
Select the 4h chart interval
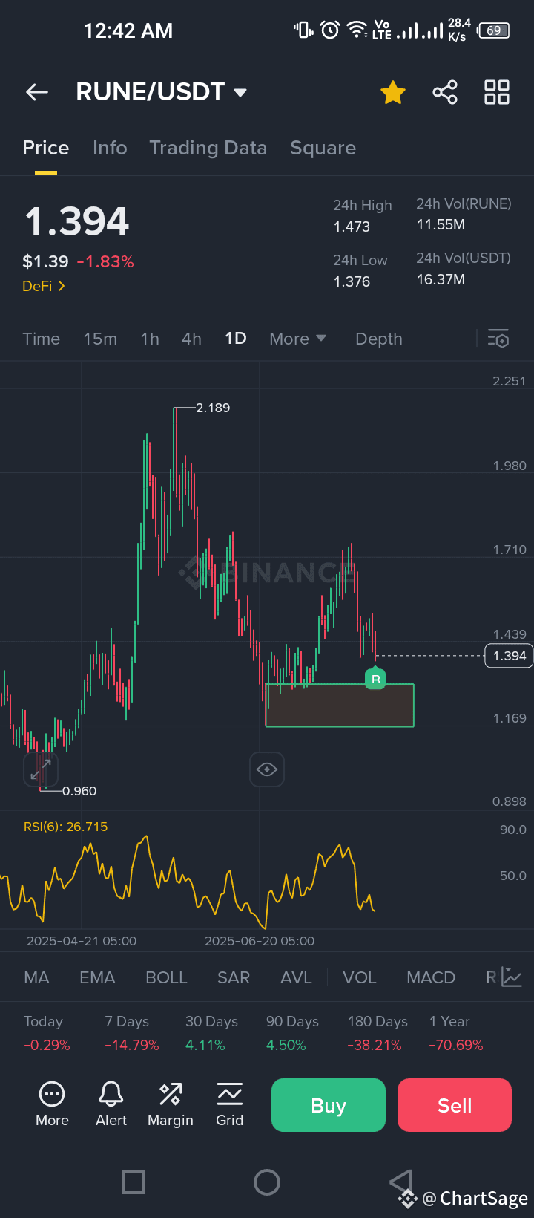[191, 339]
